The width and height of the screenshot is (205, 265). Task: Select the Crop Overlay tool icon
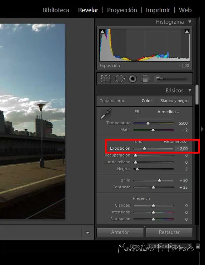pos(106,79)
